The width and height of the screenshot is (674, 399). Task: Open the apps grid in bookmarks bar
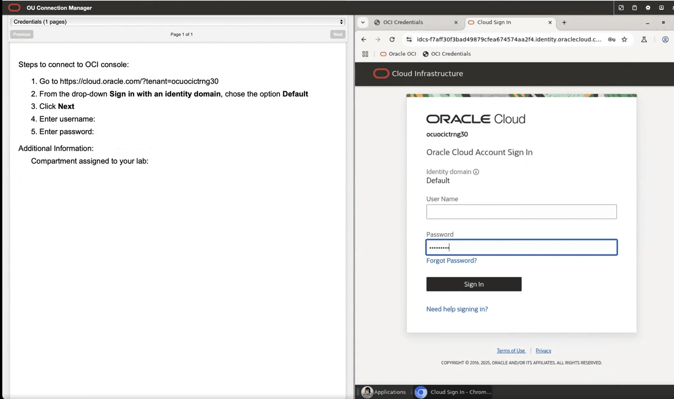click(365, 54)
